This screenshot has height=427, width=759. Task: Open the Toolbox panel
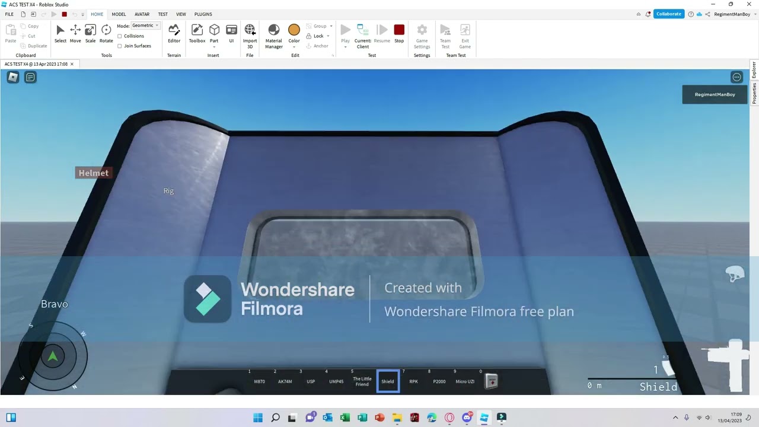(x=197, y=34)
